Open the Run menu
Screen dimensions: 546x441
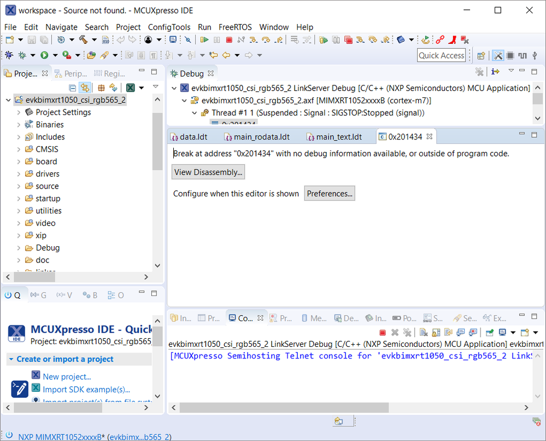[204, 27]
